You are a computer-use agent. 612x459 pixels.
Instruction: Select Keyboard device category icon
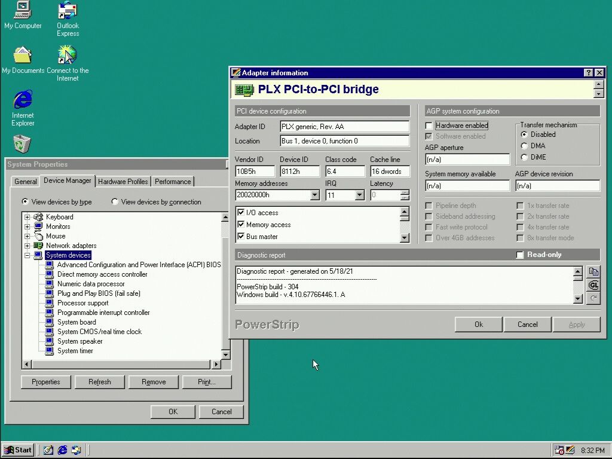tap(38, 217)
